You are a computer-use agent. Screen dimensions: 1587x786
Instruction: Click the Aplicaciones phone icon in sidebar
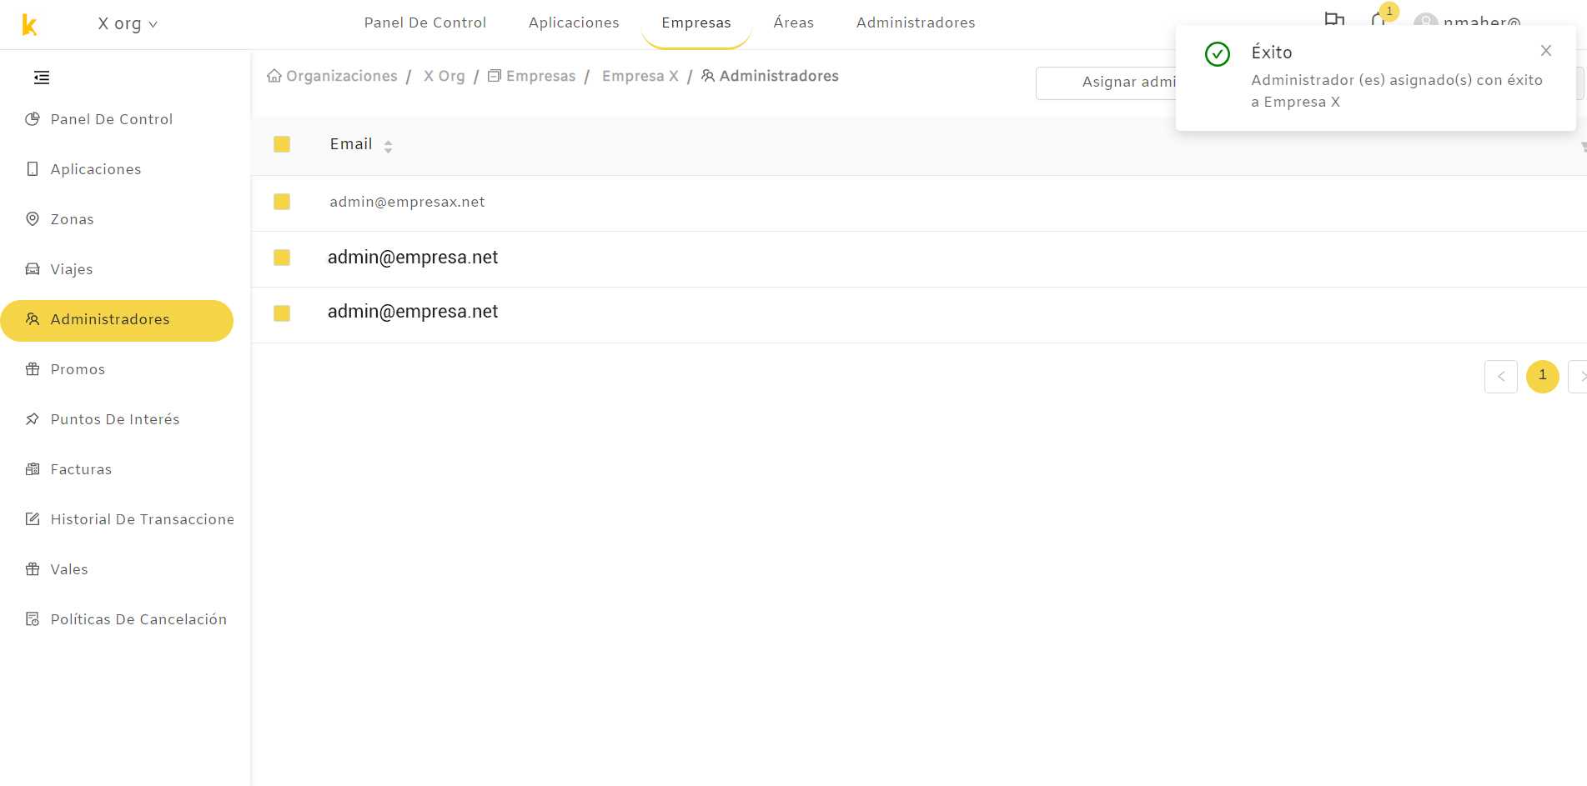coord(33,169)
